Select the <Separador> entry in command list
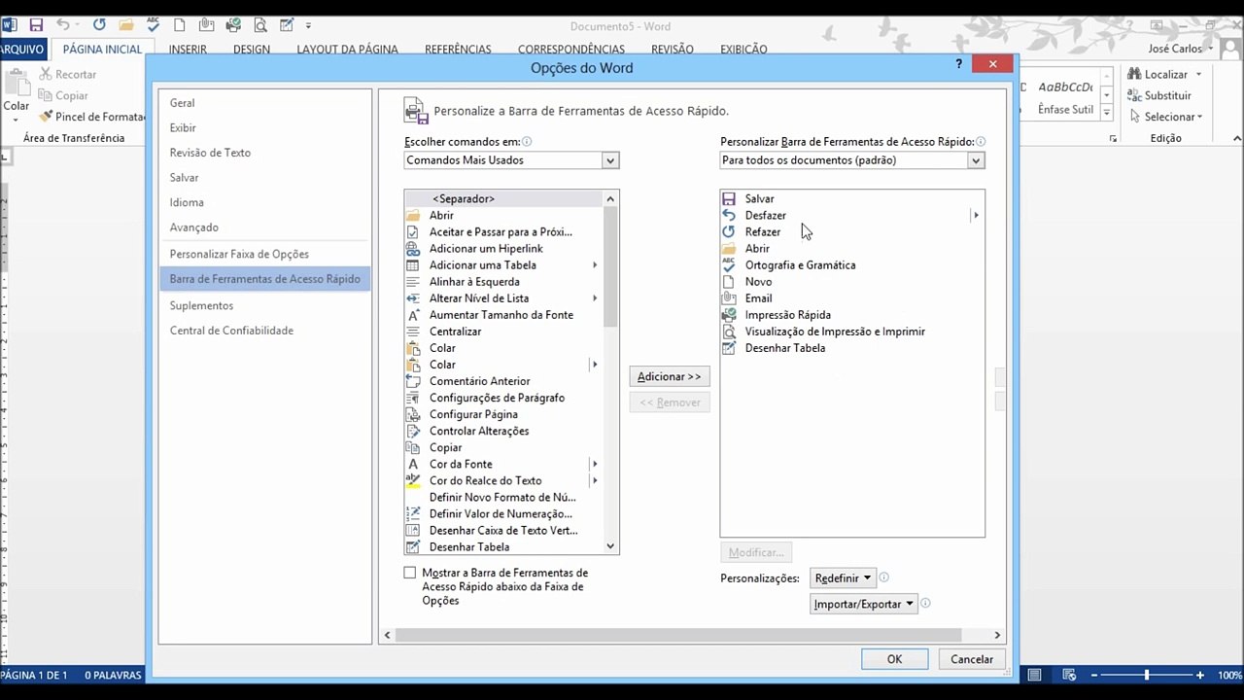The image size is (1244, 700). pos(503,199)
